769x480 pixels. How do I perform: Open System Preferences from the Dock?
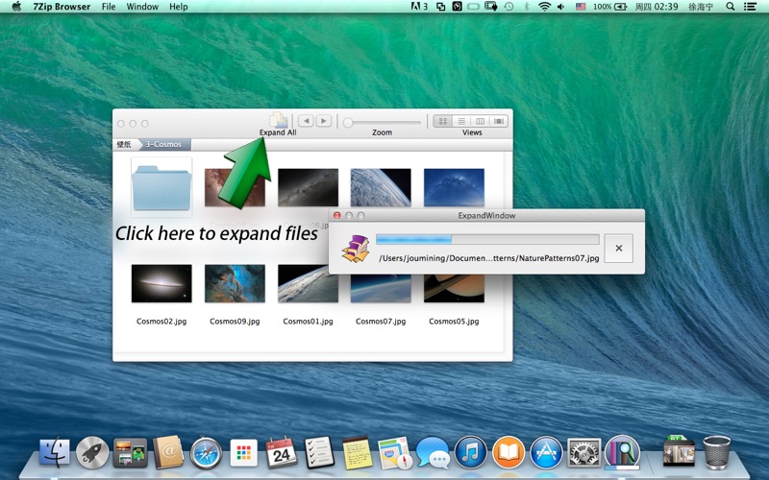(x=583, y=452)
